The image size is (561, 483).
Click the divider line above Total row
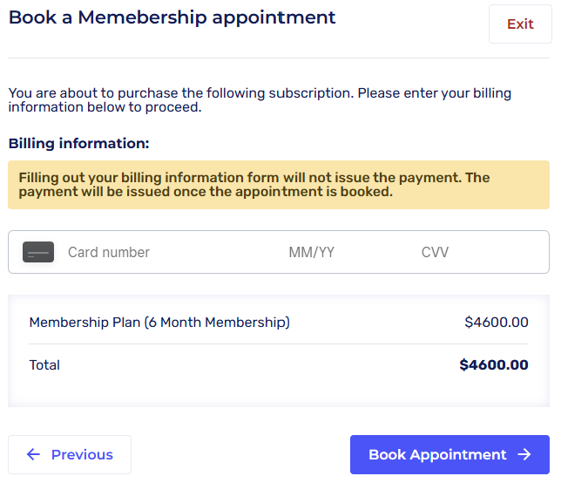click(x=279, y=344)
